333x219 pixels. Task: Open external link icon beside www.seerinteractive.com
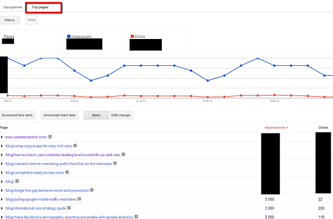(x=50, y=136)
